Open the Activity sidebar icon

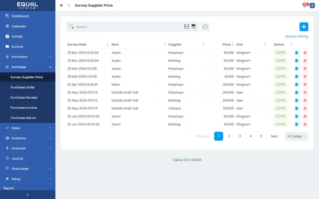point(7,36)
